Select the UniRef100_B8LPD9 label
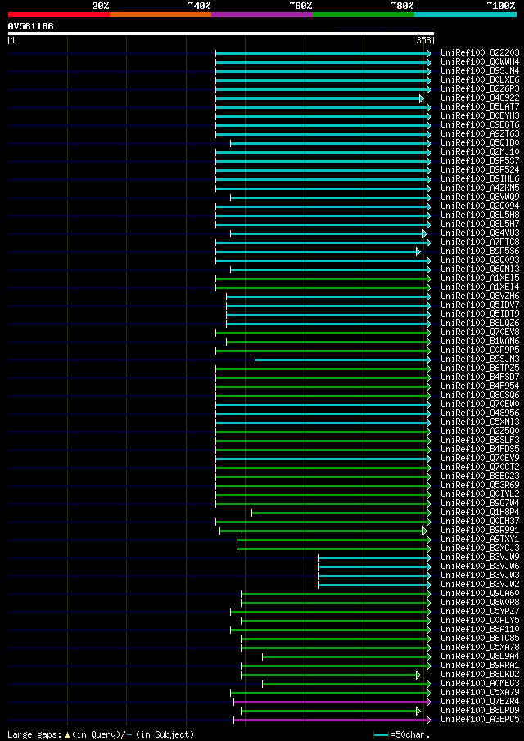524x741 pixels. [480, 710]
